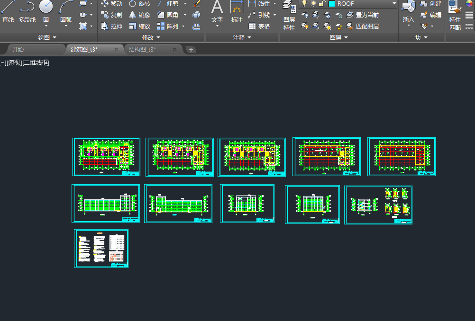Select the Leader (引线) tool
This screenshot has width=475, height=321.
[x=259, y=15]
